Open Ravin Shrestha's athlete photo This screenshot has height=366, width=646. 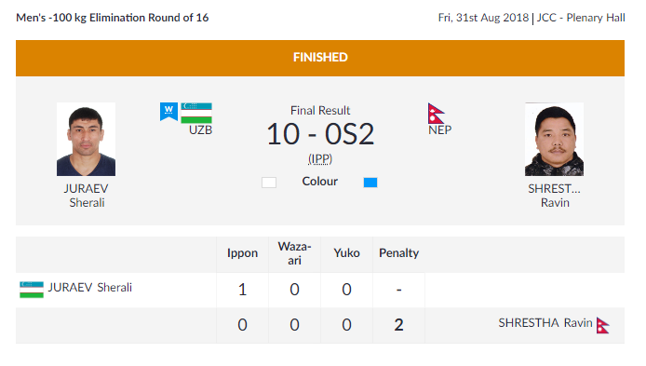[554, 140]
